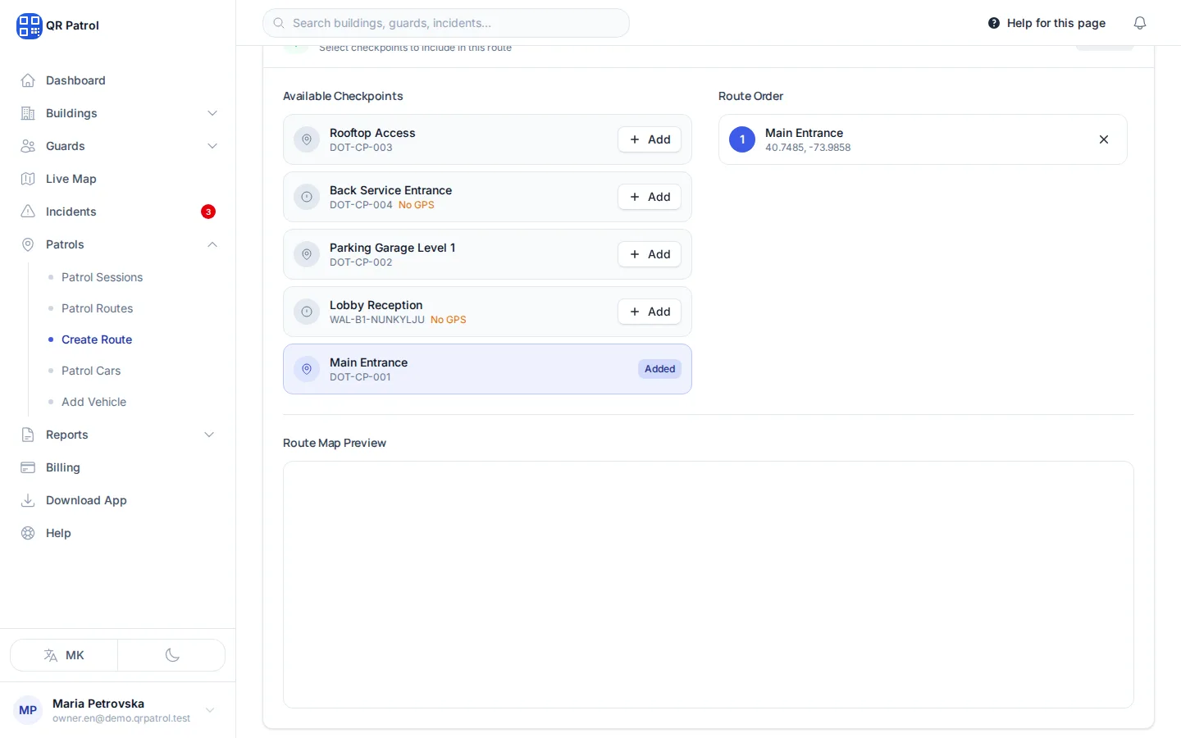Click the Live Map icon

click(28, 179)
